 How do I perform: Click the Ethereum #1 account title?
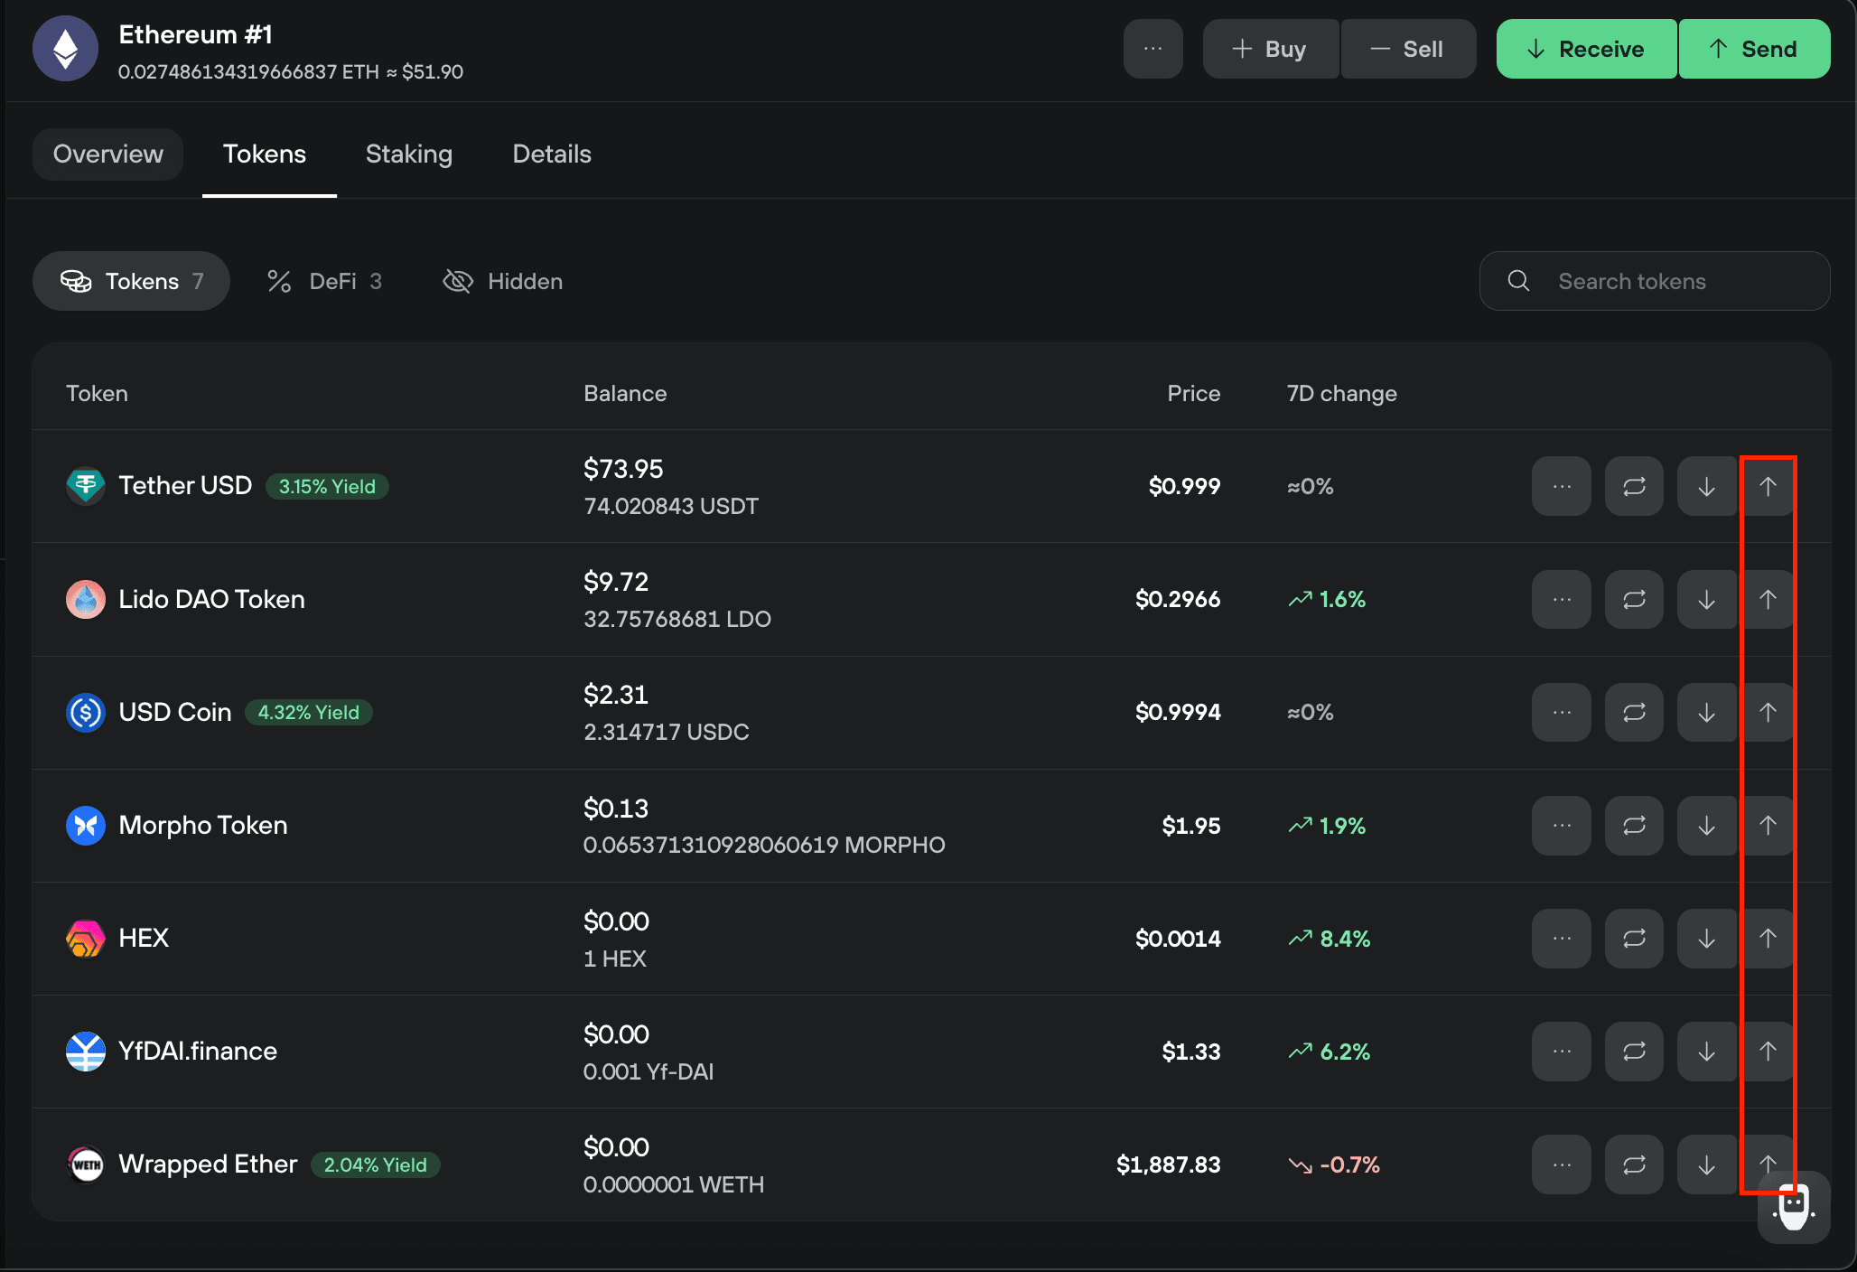[x=195, y=34]
